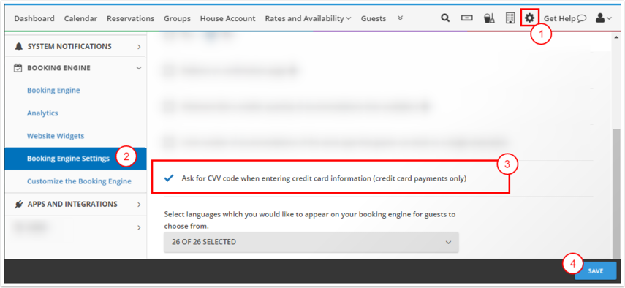Click the housekeeping bucket icon
625x288 pixels.
coord(489,18)
